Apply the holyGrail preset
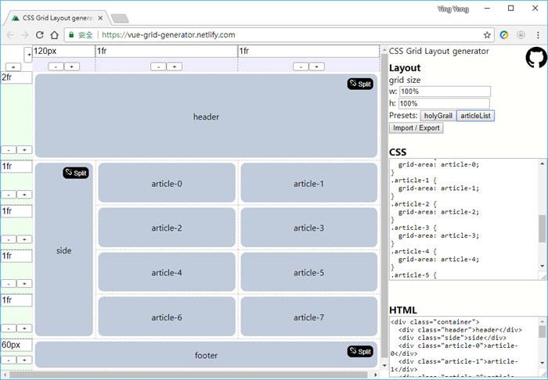The height and width of the screenshot is (380, 548). point(438,116)
